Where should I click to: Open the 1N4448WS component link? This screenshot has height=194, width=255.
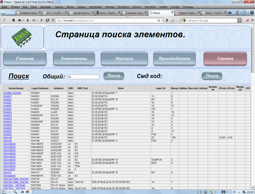point(9,176)
